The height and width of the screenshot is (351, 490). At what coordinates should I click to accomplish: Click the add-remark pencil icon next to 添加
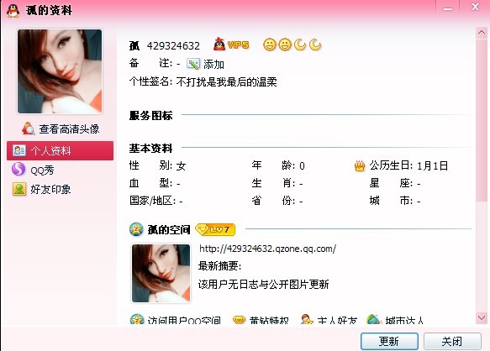point(192,64)
